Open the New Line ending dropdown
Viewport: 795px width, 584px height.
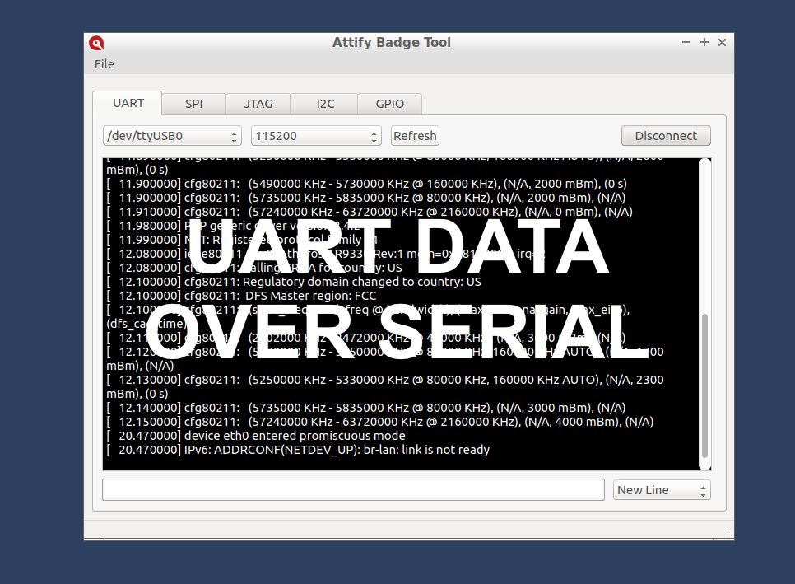pyautogui.click(x=662, y=490)
